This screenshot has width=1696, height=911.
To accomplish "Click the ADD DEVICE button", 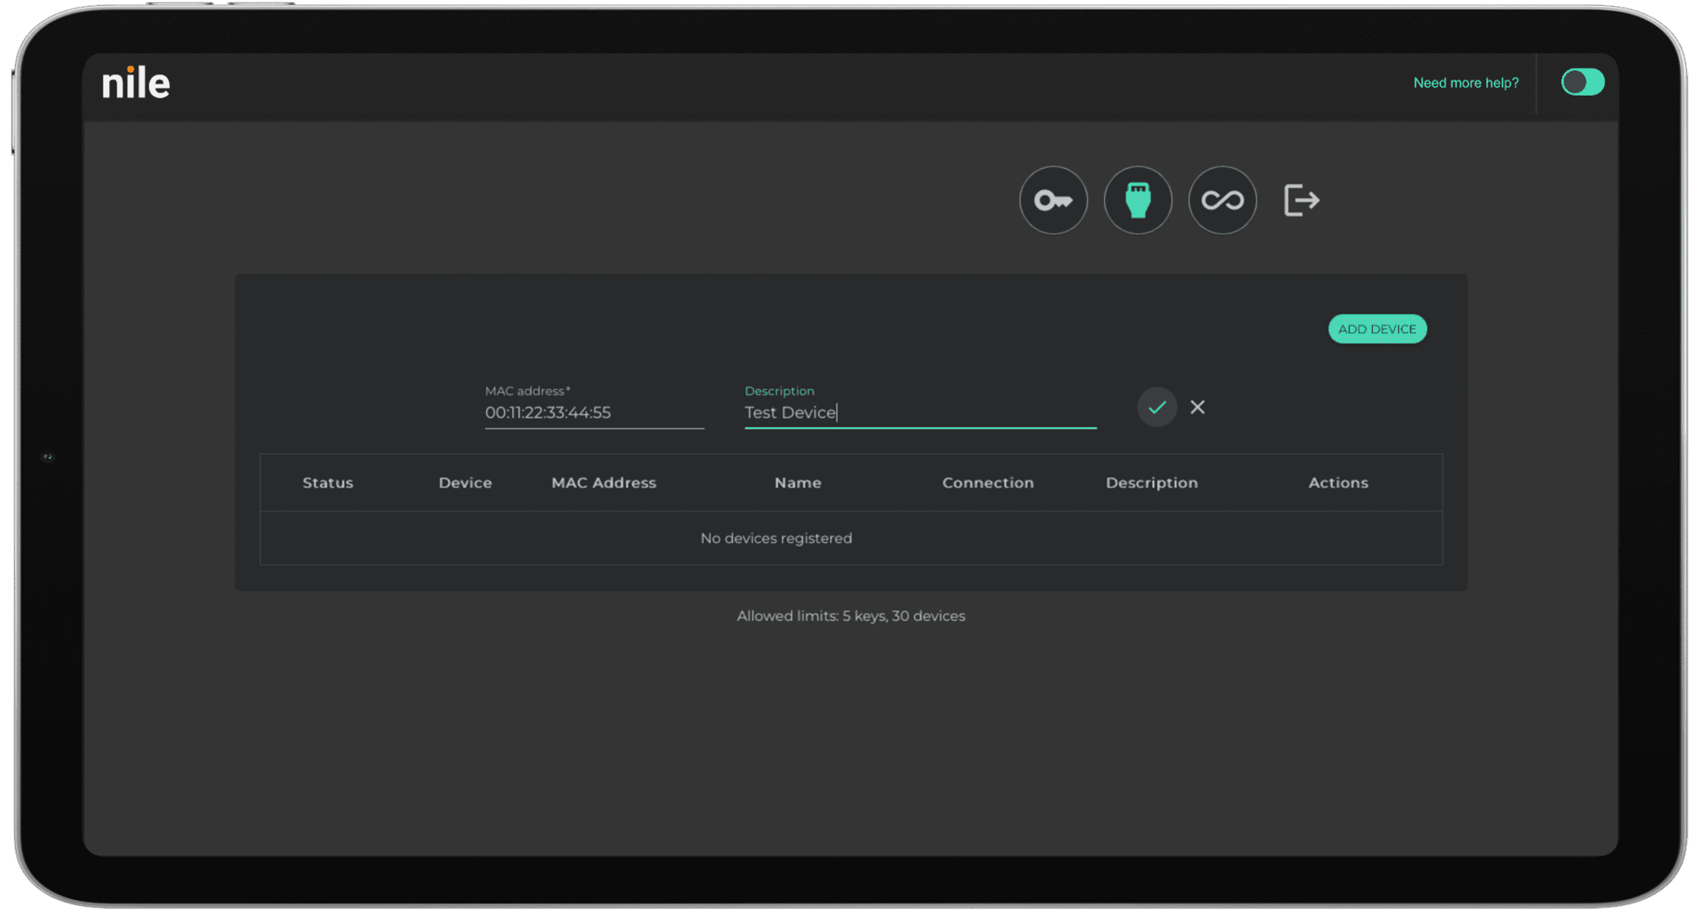I will [1377, 329].
